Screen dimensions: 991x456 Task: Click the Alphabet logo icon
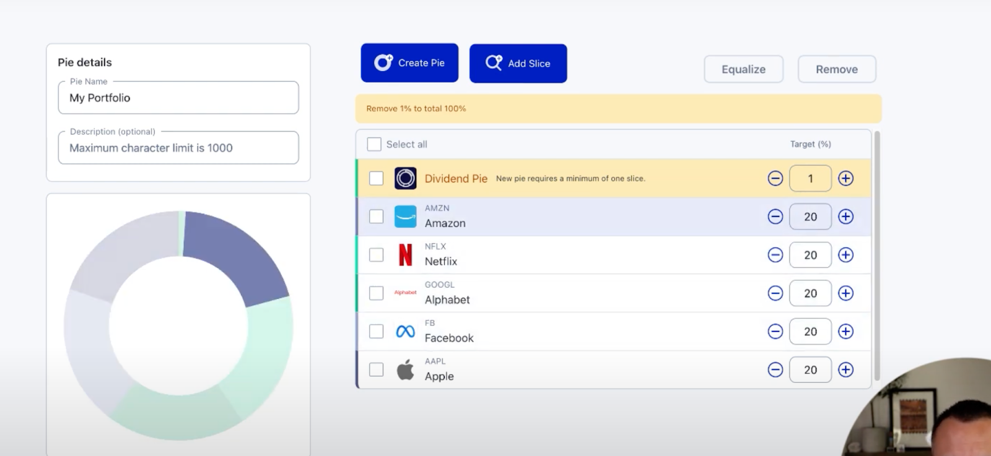[x=405, y=293]
